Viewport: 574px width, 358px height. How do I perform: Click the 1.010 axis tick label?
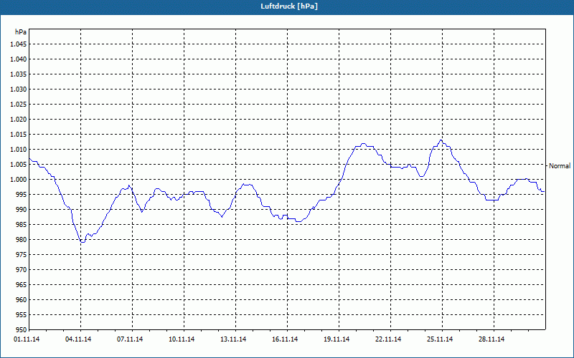(x=19, y=150)
